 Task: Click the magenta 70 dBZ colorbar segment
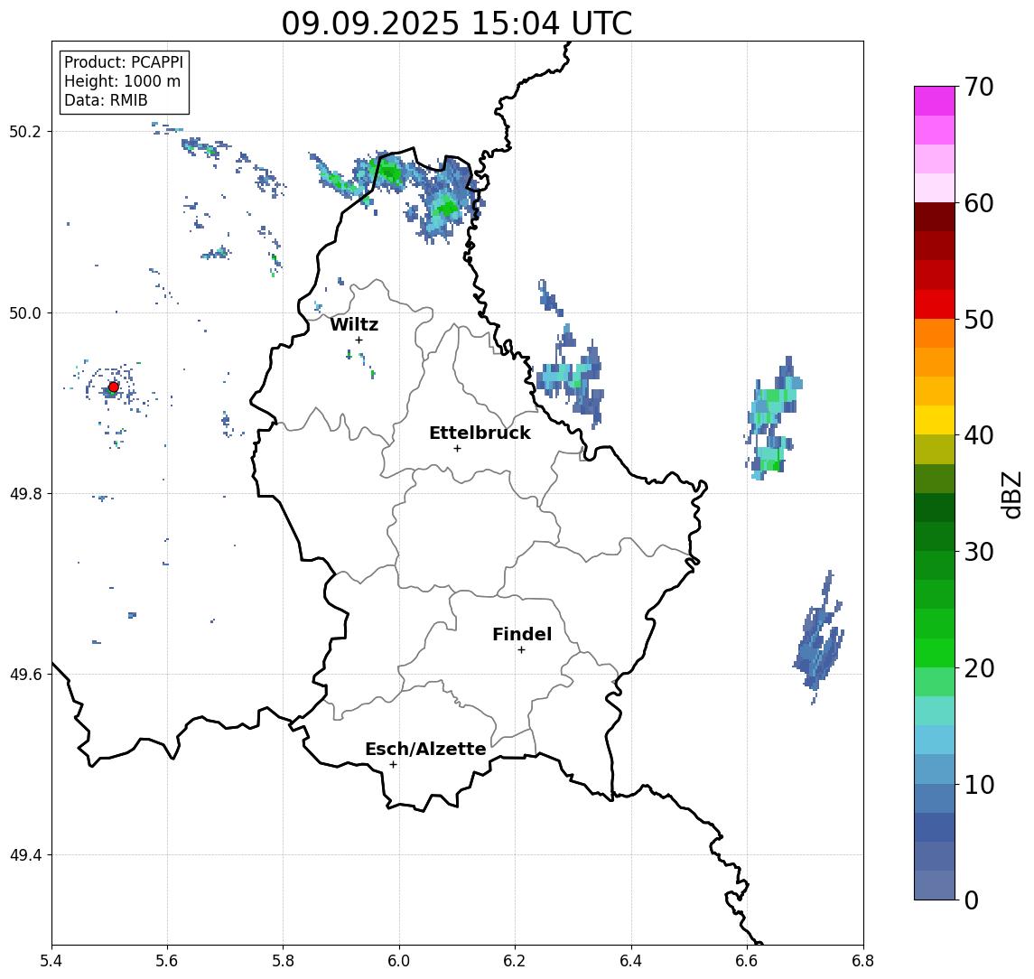[935, 101]
